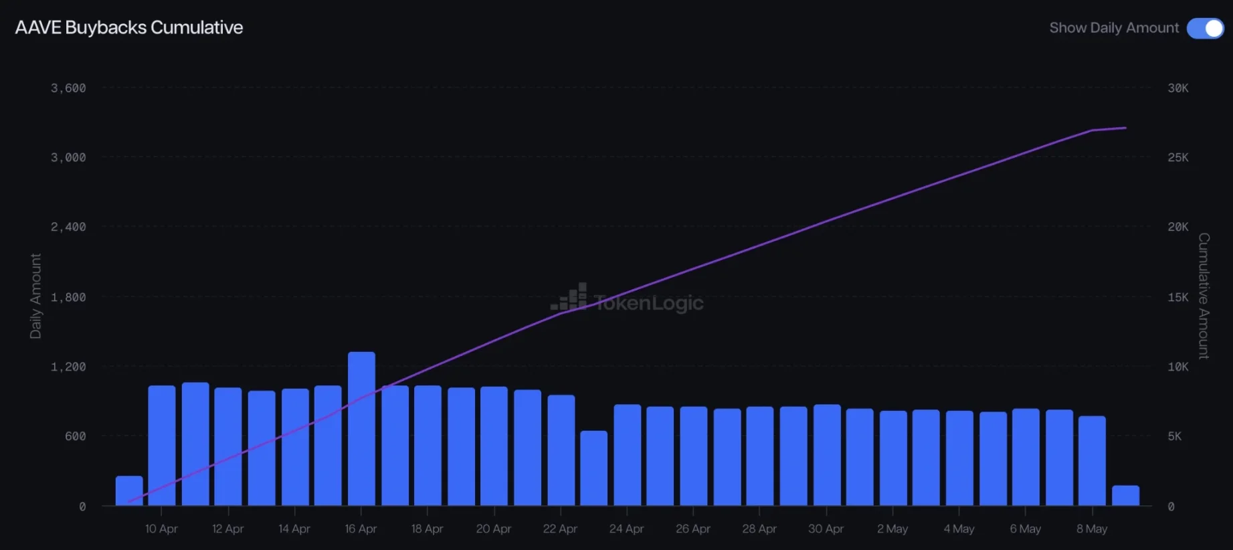The height and width of the screenshot is (550, 1233).
Task: Select the bar at 30 Apr
Action: pos(827,454)
